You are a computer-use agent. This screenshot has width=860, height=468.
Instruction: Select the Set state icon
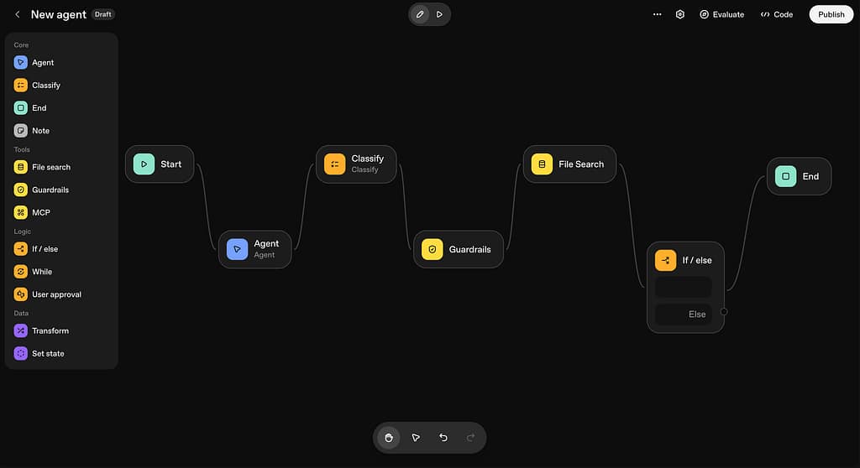click(x=21, y=353)
